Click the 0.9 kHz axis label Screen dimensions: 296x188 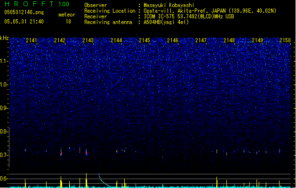coord(4,108)
